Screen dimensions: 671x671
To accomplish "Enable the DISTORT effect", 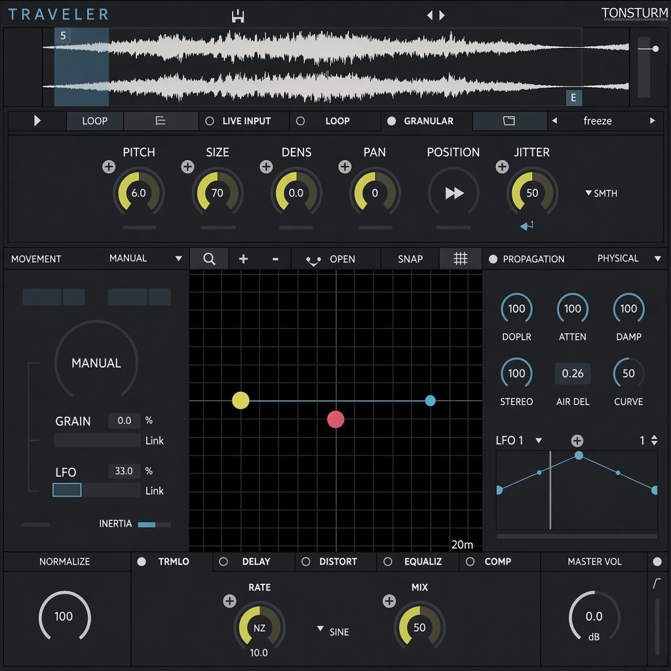I will [x=305, y=562].
